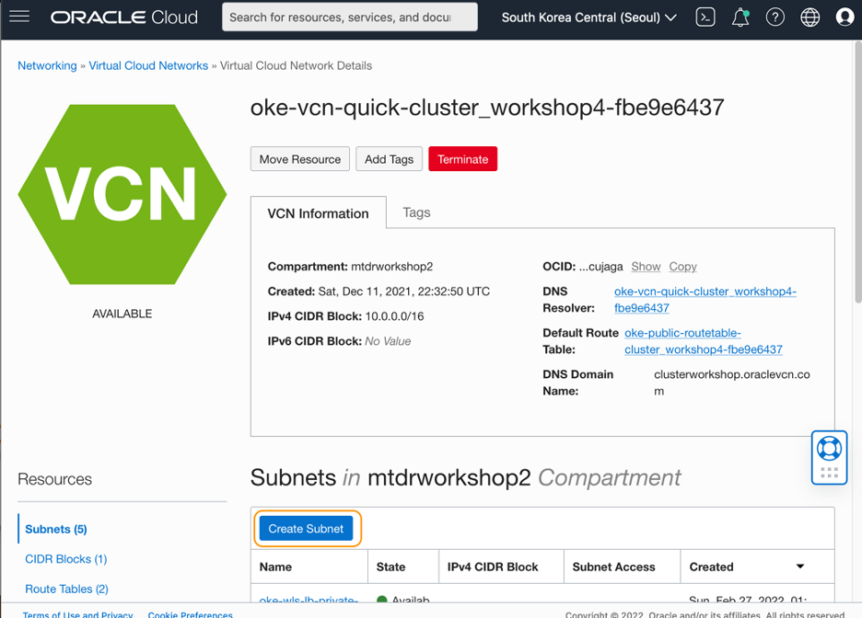This screenshot has height=618, width=862.
Task: Go to Networking breadcrumb
Action: pos(47,66)
